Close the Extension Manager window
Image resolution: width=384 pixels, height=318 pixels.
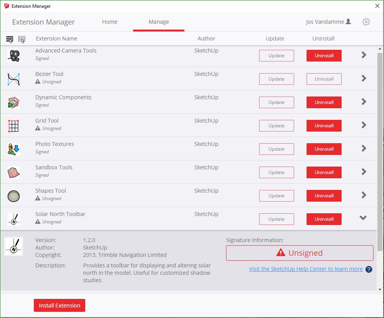[x=377, y=6]
